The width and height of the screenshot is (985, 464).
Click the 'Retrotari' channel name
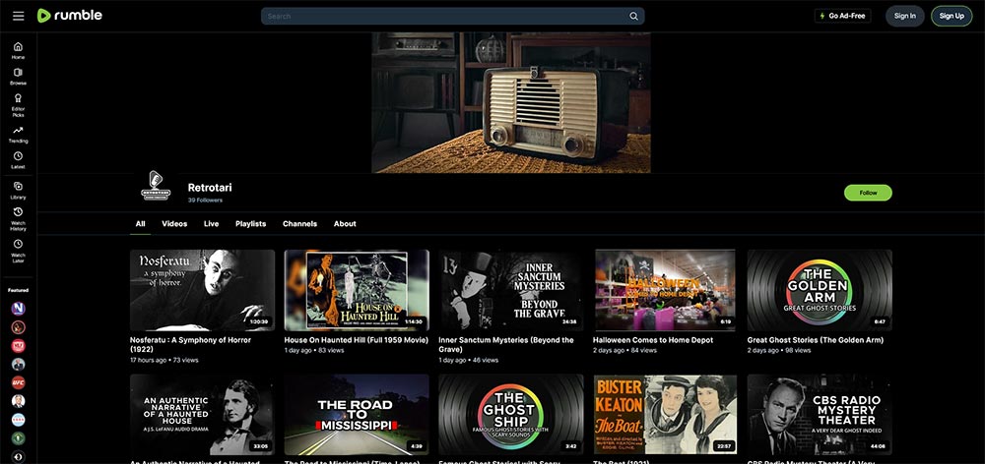(x=210, y=188)
